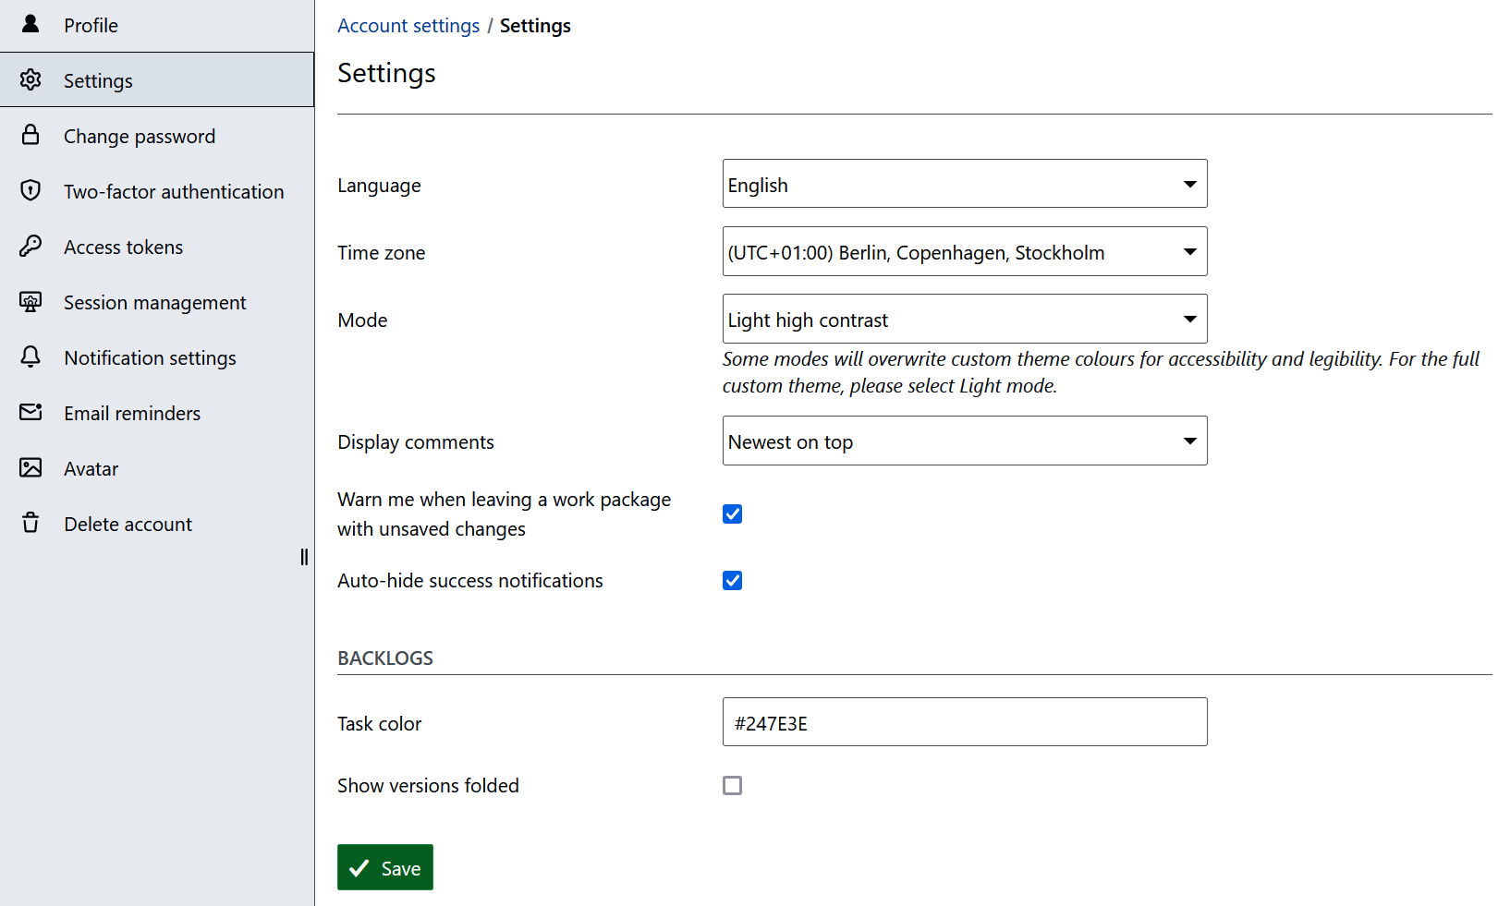The image size is (1498, 906).
Task: Go to Two-factor authentication
Action: point(157,191)
